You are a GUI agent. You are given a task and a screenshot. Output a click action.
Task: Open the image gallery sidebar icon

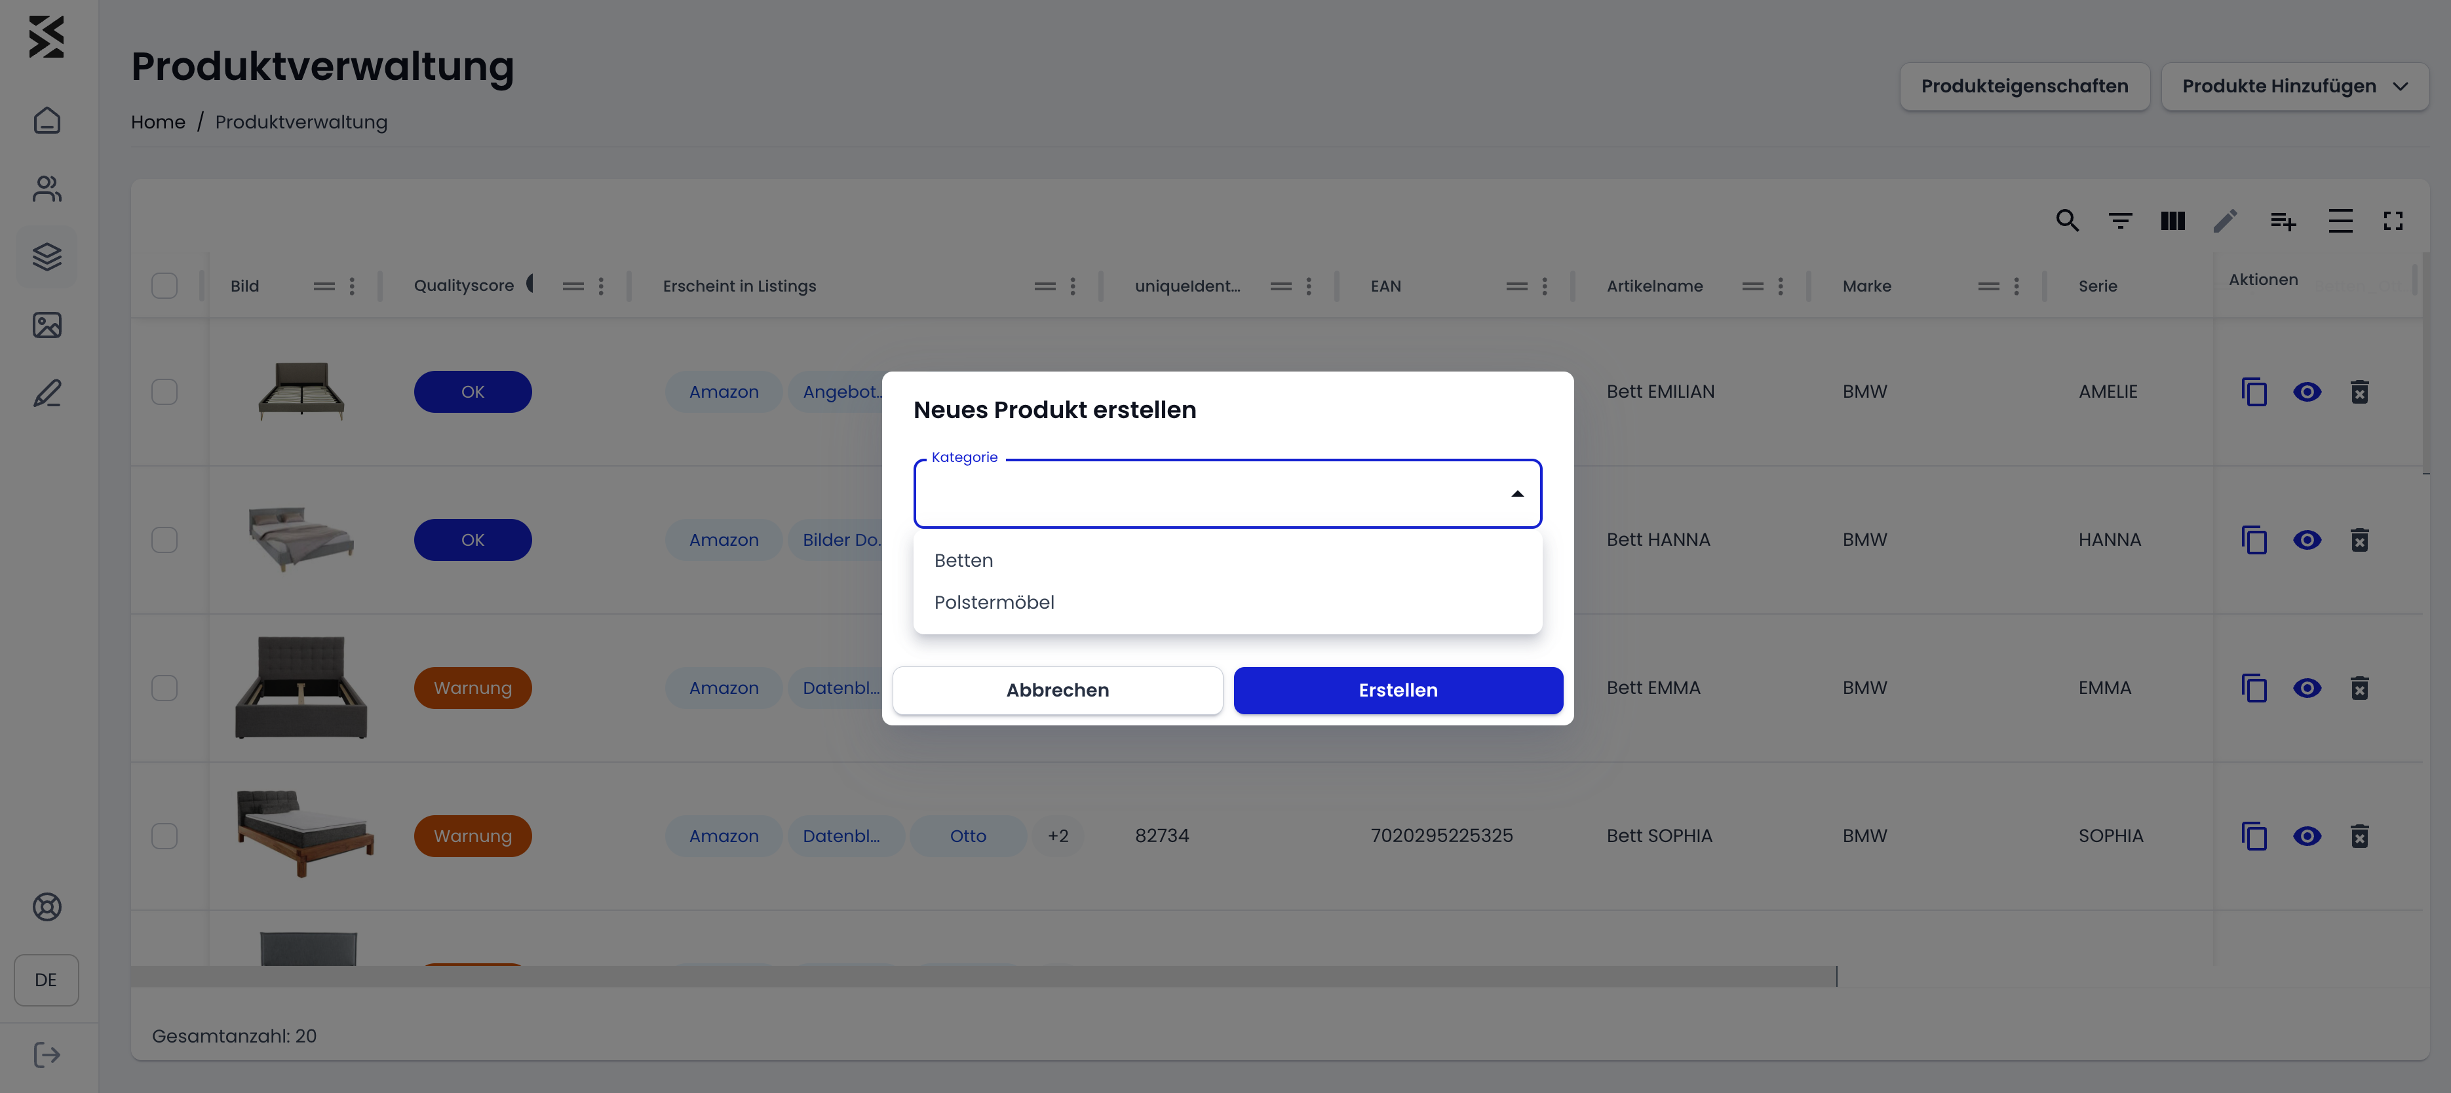47,325
